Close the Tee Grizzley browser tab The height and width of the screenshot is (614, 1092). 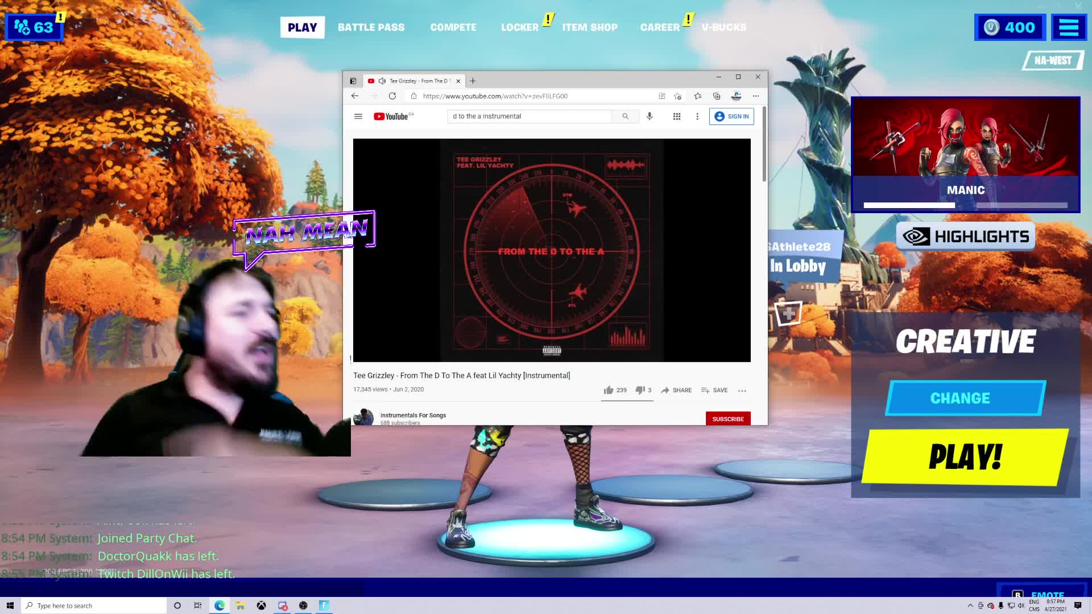coord(458,81)
